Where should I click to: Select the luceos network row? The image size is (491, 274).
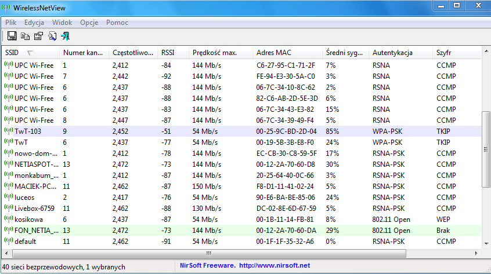tap(242, 197)
